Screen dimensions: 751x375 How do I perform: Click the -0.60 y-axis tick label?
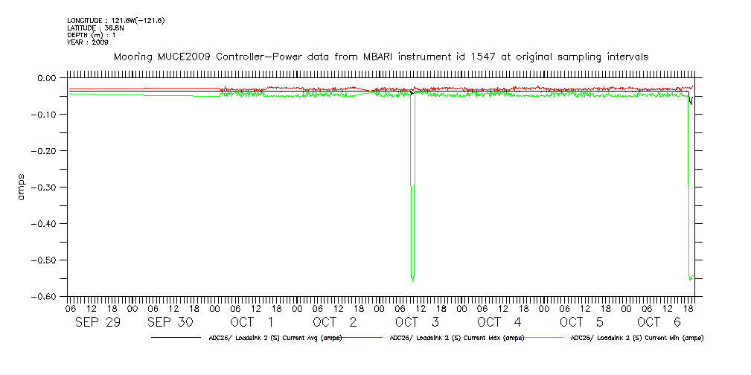[43, 296]
